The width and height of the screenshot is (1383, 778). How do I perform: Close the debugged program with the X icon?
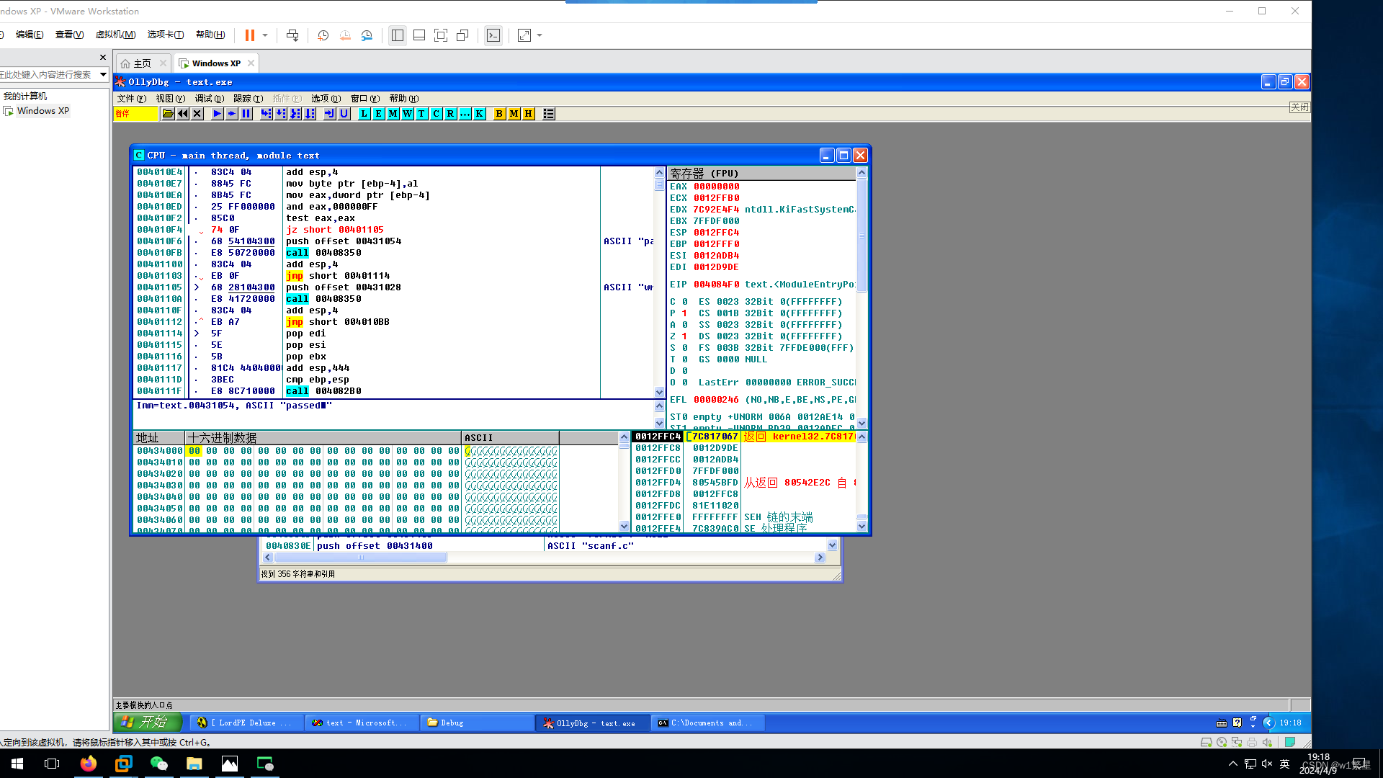pos(197,114)
